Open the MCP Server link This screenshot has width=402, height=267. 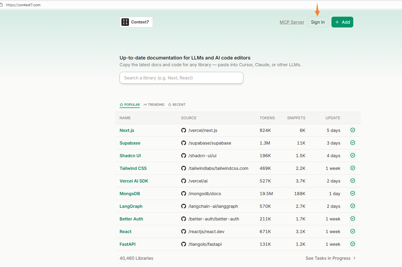coord(292,22)
